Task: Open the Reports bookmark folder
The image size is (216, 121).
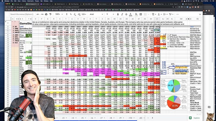Action: 129,10
